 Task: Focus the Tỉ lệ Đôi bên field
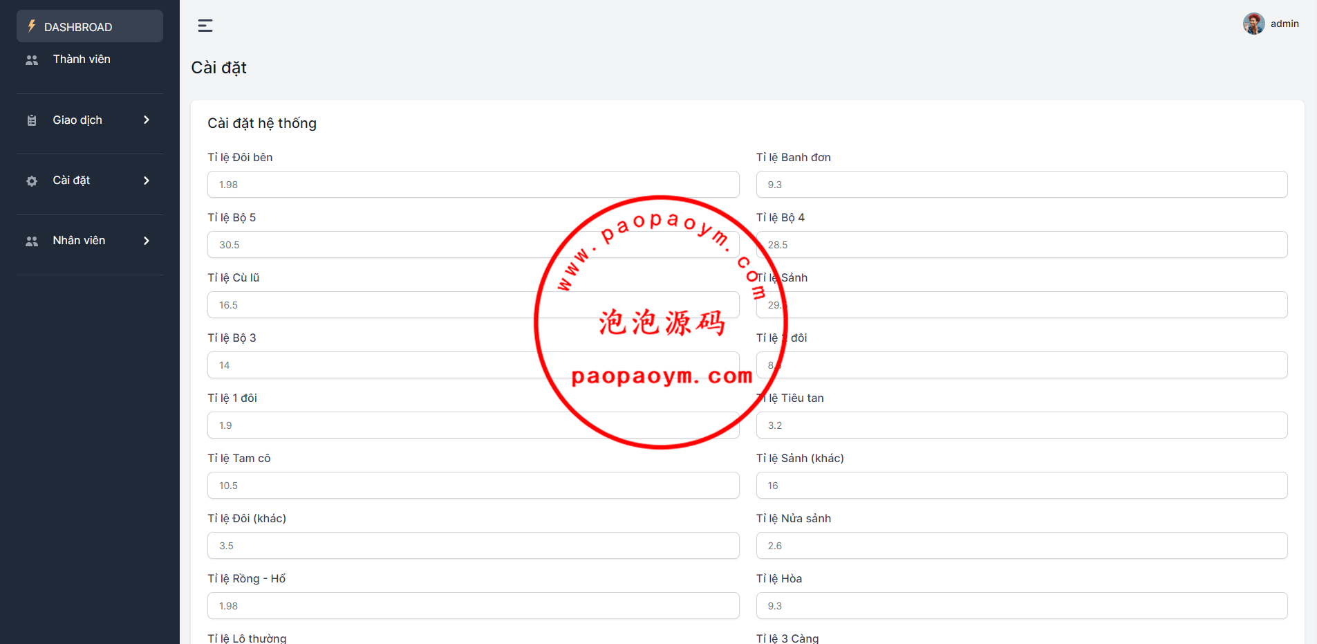[473, 185]
